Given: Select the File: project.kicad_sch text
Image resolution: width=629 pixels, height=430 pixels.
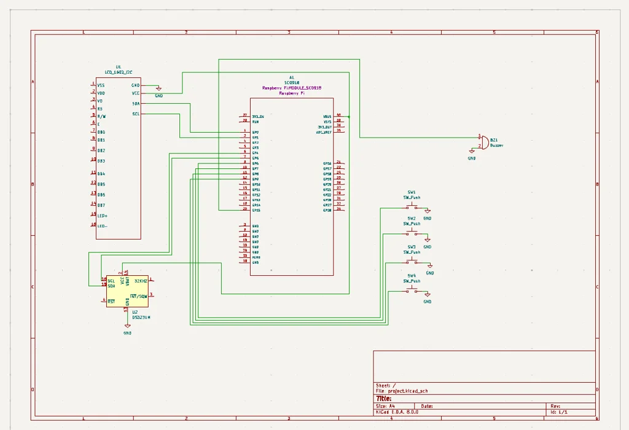Looking at the screenshot, I should click(x=402, y=389).
